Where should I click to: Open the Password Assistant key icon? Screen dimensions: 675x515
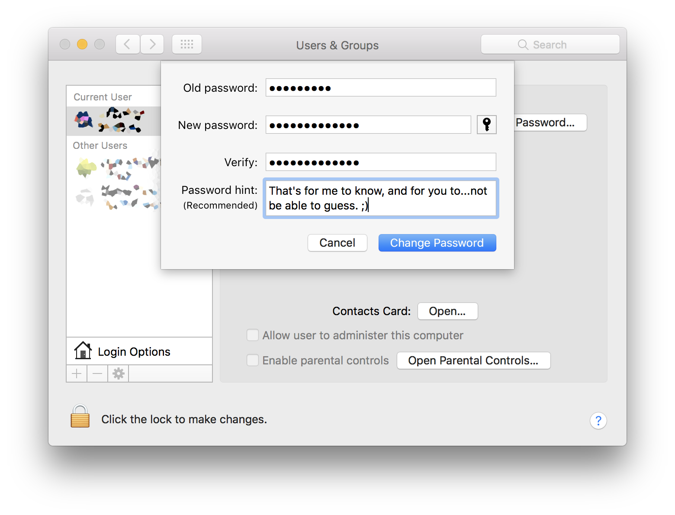[486, 125]
